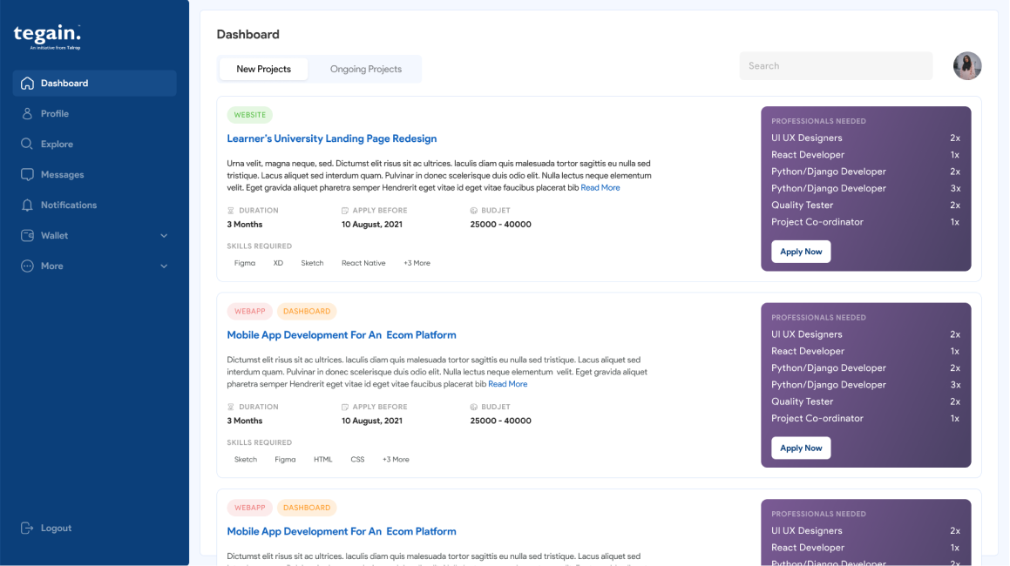Click the tegain logo in sidebar
1010x566 pixels.
point(47,36)
